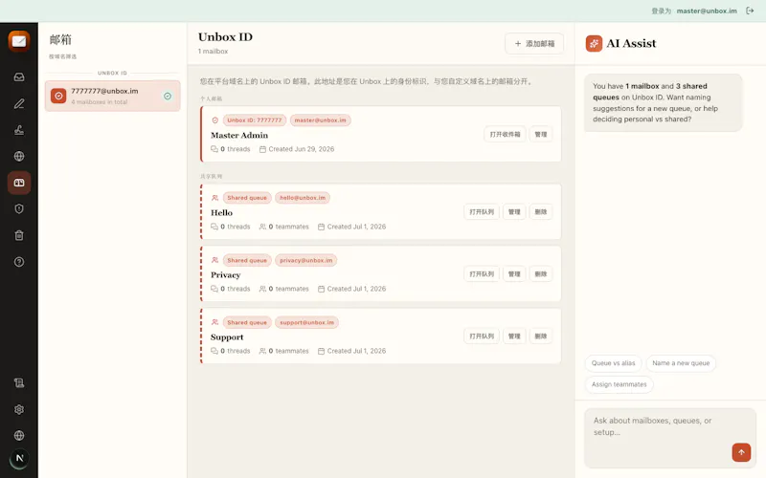The image size is (766, 478).
Task: Click the green check circle on 7777777@unbox.im row
Action: click(x=168, y=97)
